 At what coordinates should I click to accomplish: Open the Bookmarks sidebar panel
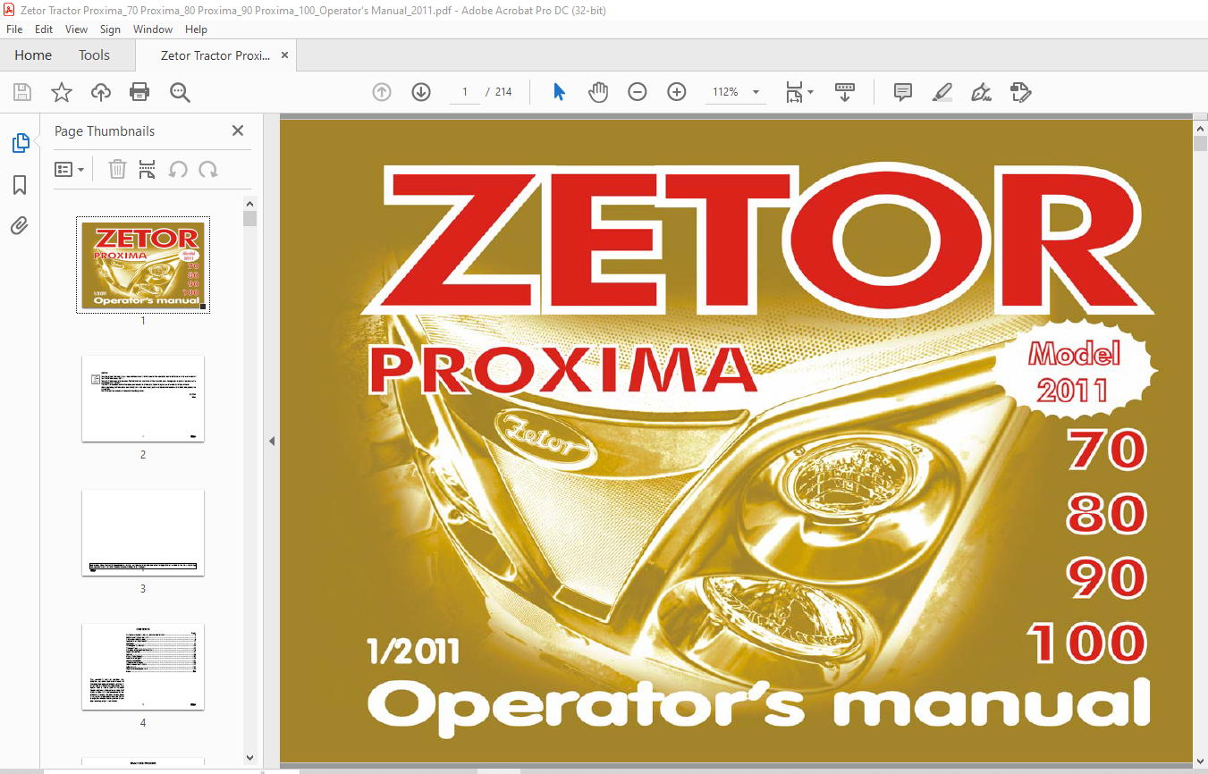[20, 185]
